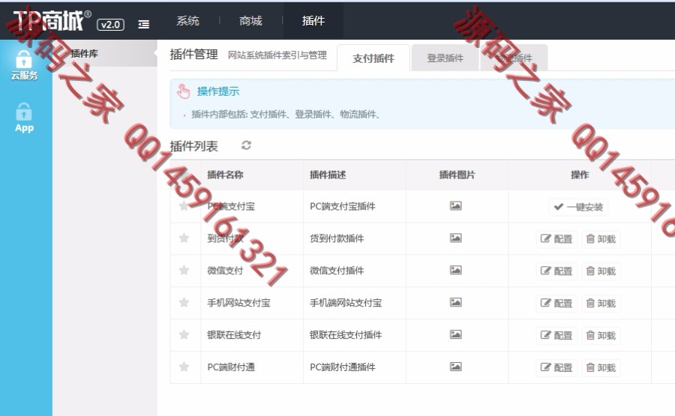Click 一键安装 for PC端支付宝
The image size is (675, 416).
[x=578, y=207]
